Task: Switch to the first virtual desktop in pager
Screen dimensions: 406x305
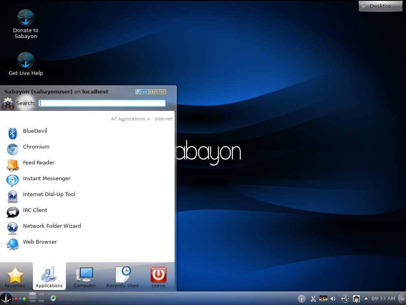Action: tap(33, 295)
